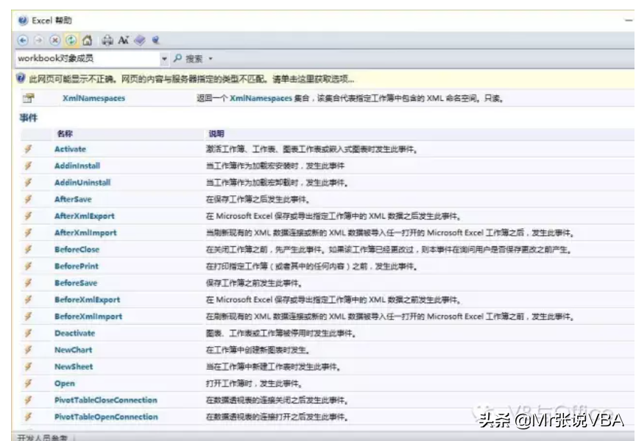
Task: Click the lightning icon beside NewChart
Action: 27,350
